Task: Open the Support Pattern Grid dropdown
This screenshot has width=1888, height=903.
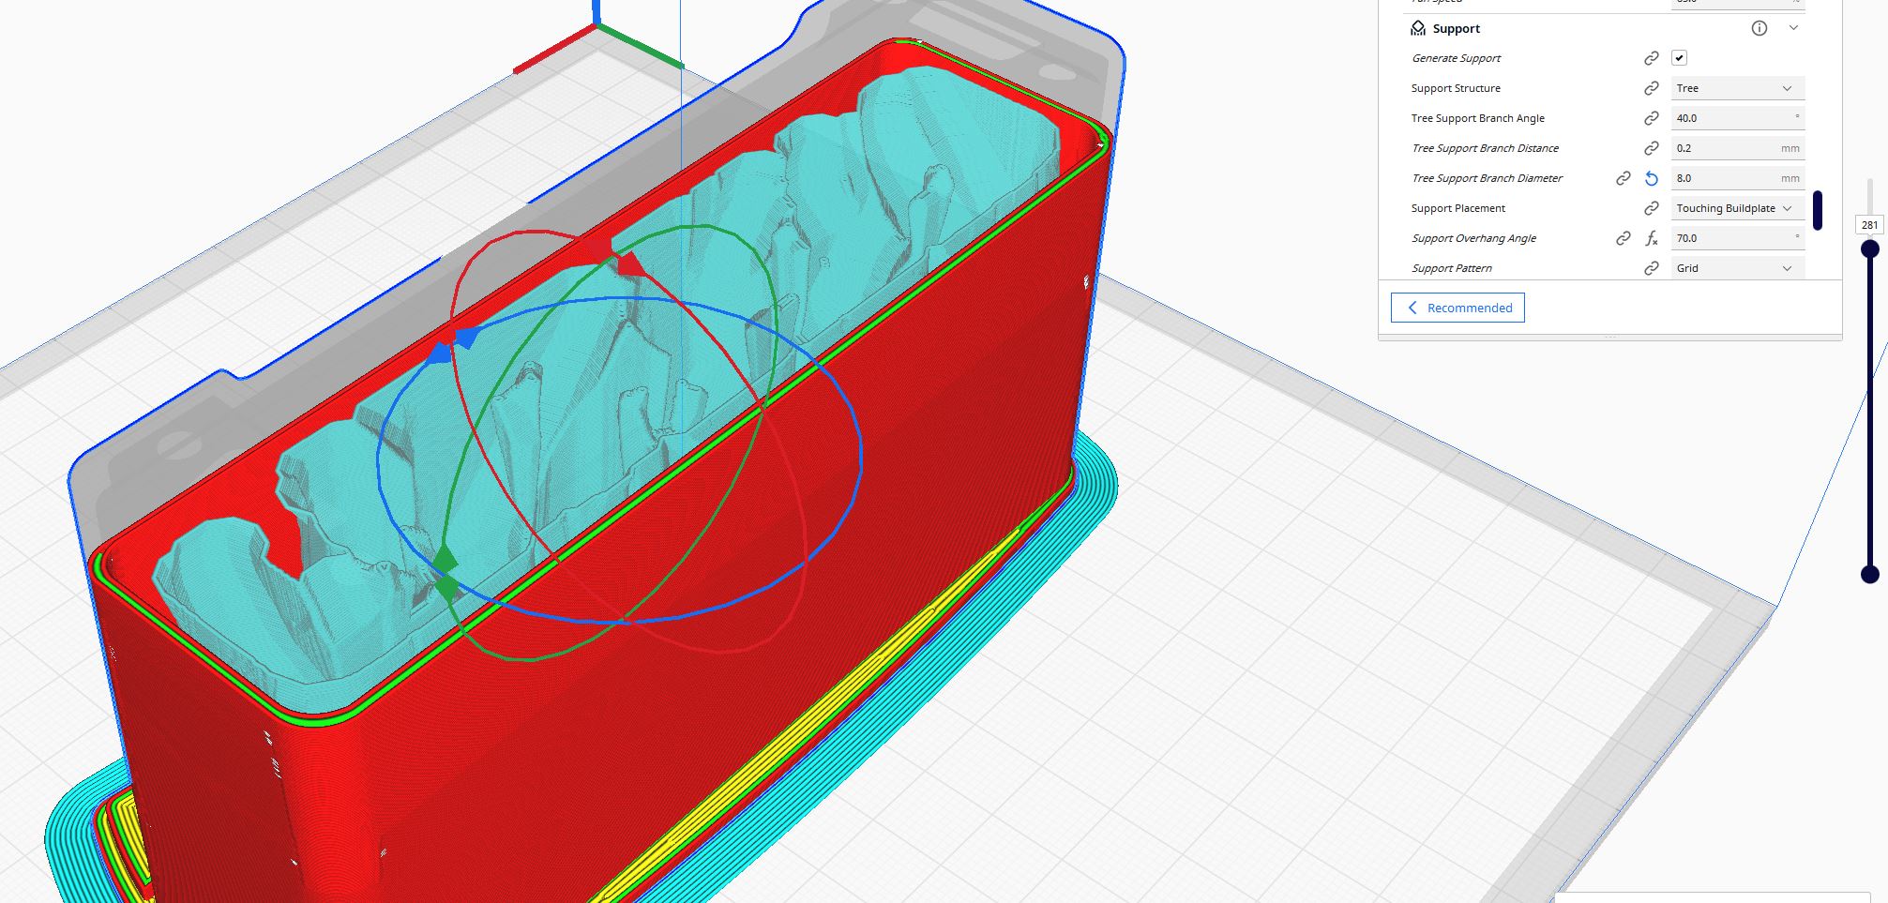Action: point(1738,268)
